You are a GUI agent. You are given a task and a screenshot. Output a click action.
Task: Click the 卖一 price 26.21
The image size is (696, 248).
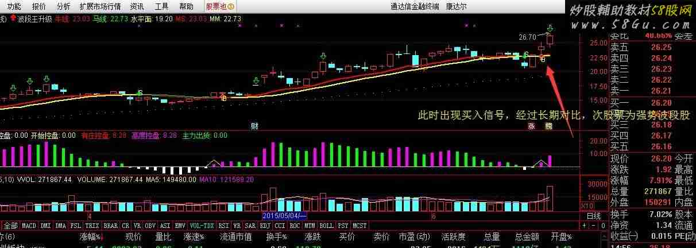tap(662, 91)
